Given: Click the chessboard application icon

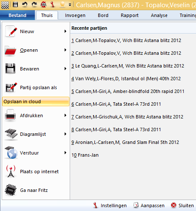Looking at the screenshot, I should click(5, 5).
